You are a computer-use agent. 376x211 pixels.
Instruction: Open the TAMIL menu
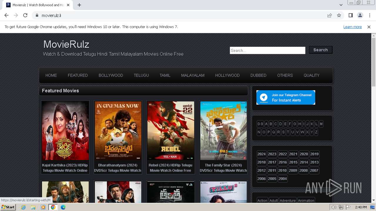(x=165, y=75)
